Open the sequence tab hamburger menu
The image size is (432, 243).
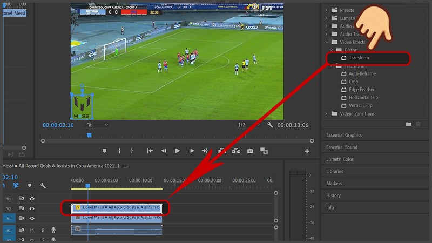coord(125,166)
